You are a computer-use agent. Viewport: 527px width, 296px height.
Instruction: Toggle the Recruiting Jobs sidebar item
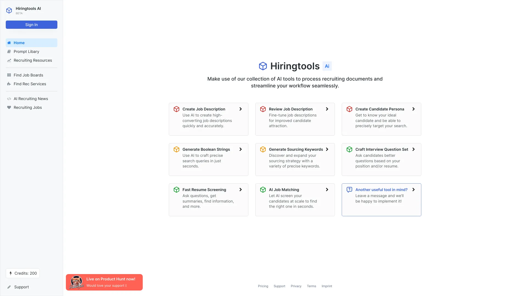click(27, 107)
